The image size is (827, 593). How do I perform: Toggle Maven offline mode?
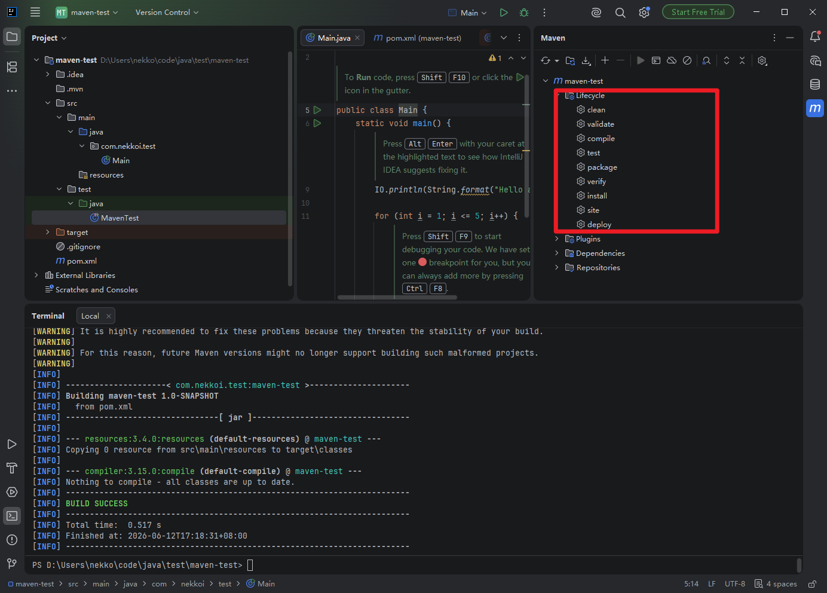pos(672,60)
